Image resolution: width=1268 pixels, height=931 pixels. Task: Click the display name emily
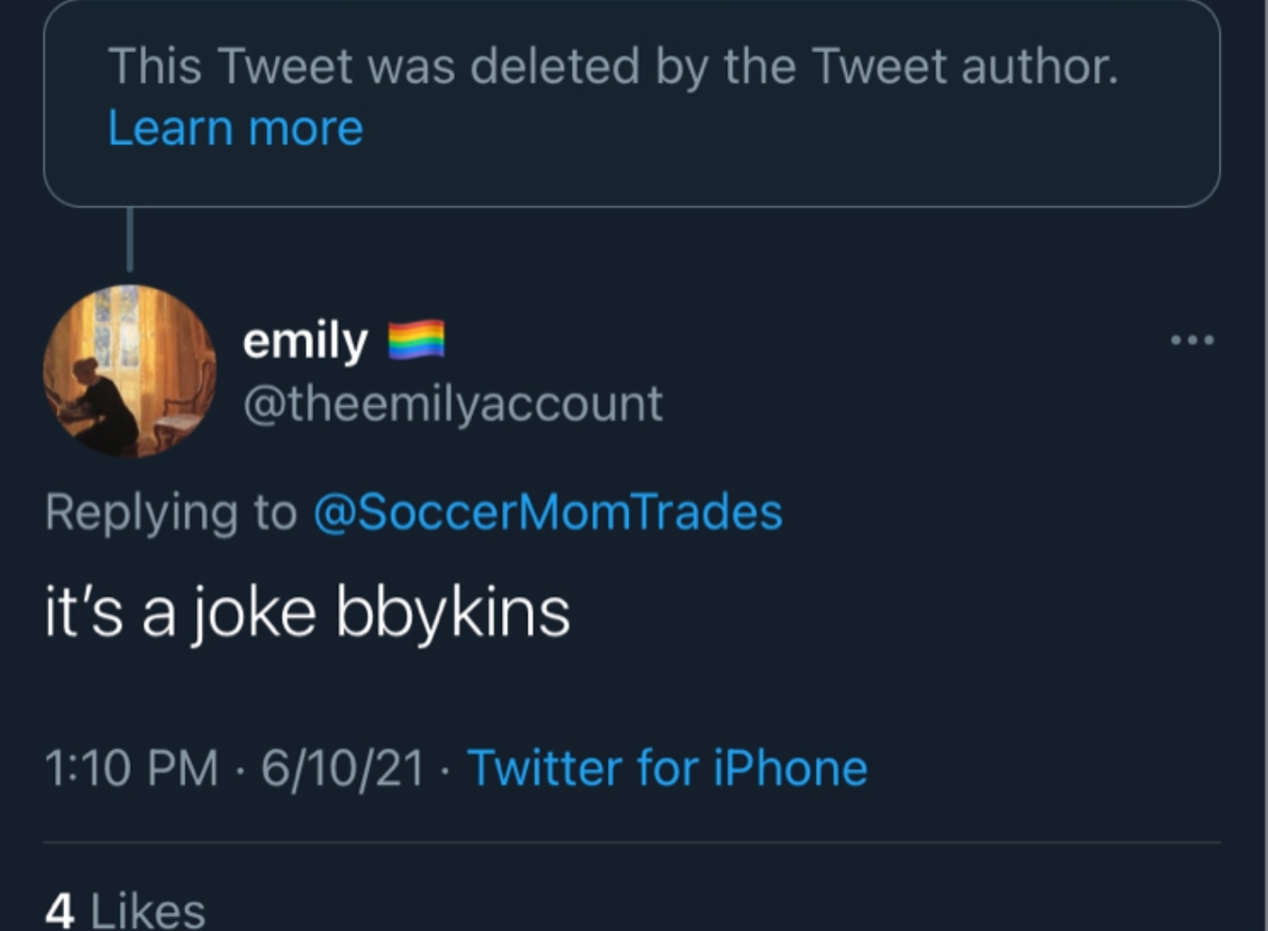coord(304,340)
